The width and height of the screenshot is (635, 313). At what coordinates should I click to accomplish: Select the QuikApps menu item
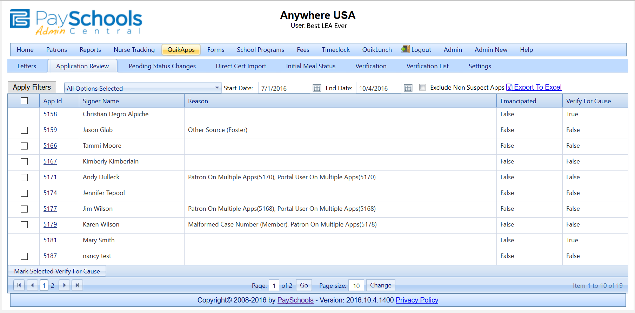pos(181,50)
